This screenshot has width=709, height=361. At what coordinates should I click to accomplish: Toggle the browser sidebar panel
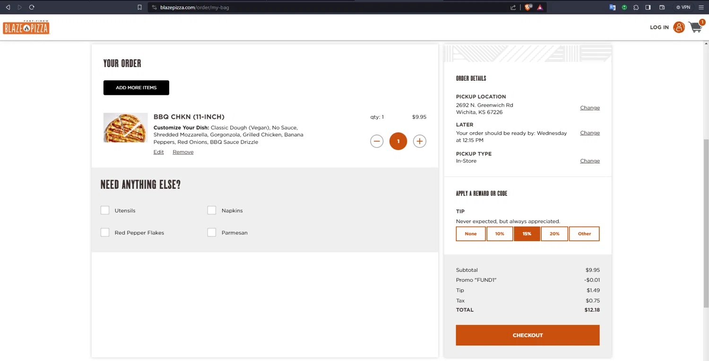648,7
